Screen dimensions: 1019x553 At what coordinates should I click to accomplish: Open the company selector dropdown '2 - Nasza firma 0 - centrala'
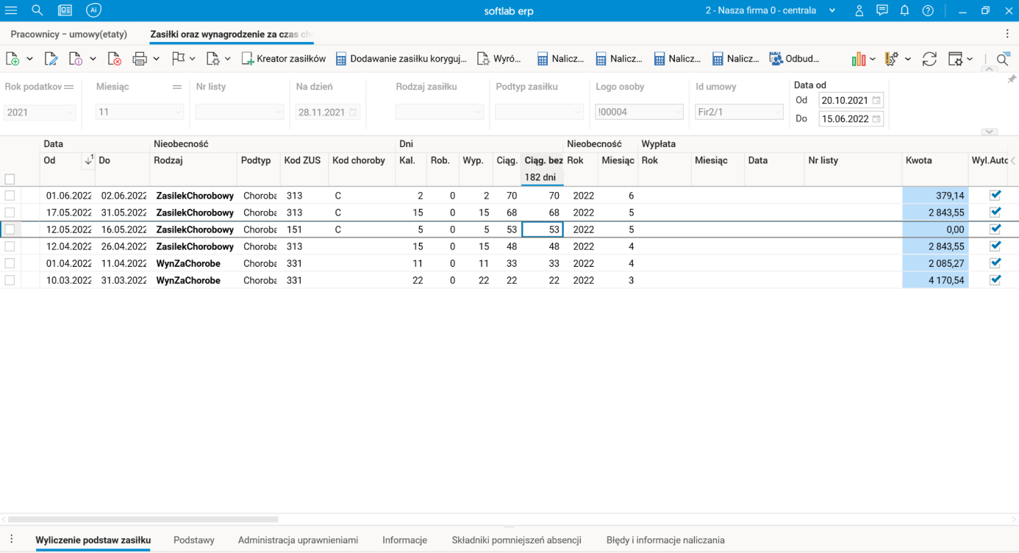(x=770, y=11)
